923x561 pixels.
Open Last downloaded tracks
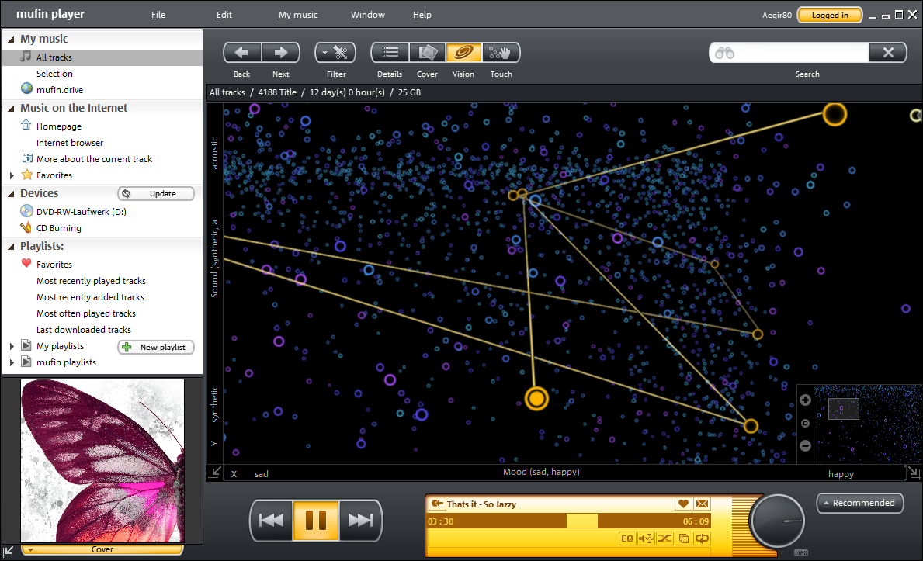84,331
